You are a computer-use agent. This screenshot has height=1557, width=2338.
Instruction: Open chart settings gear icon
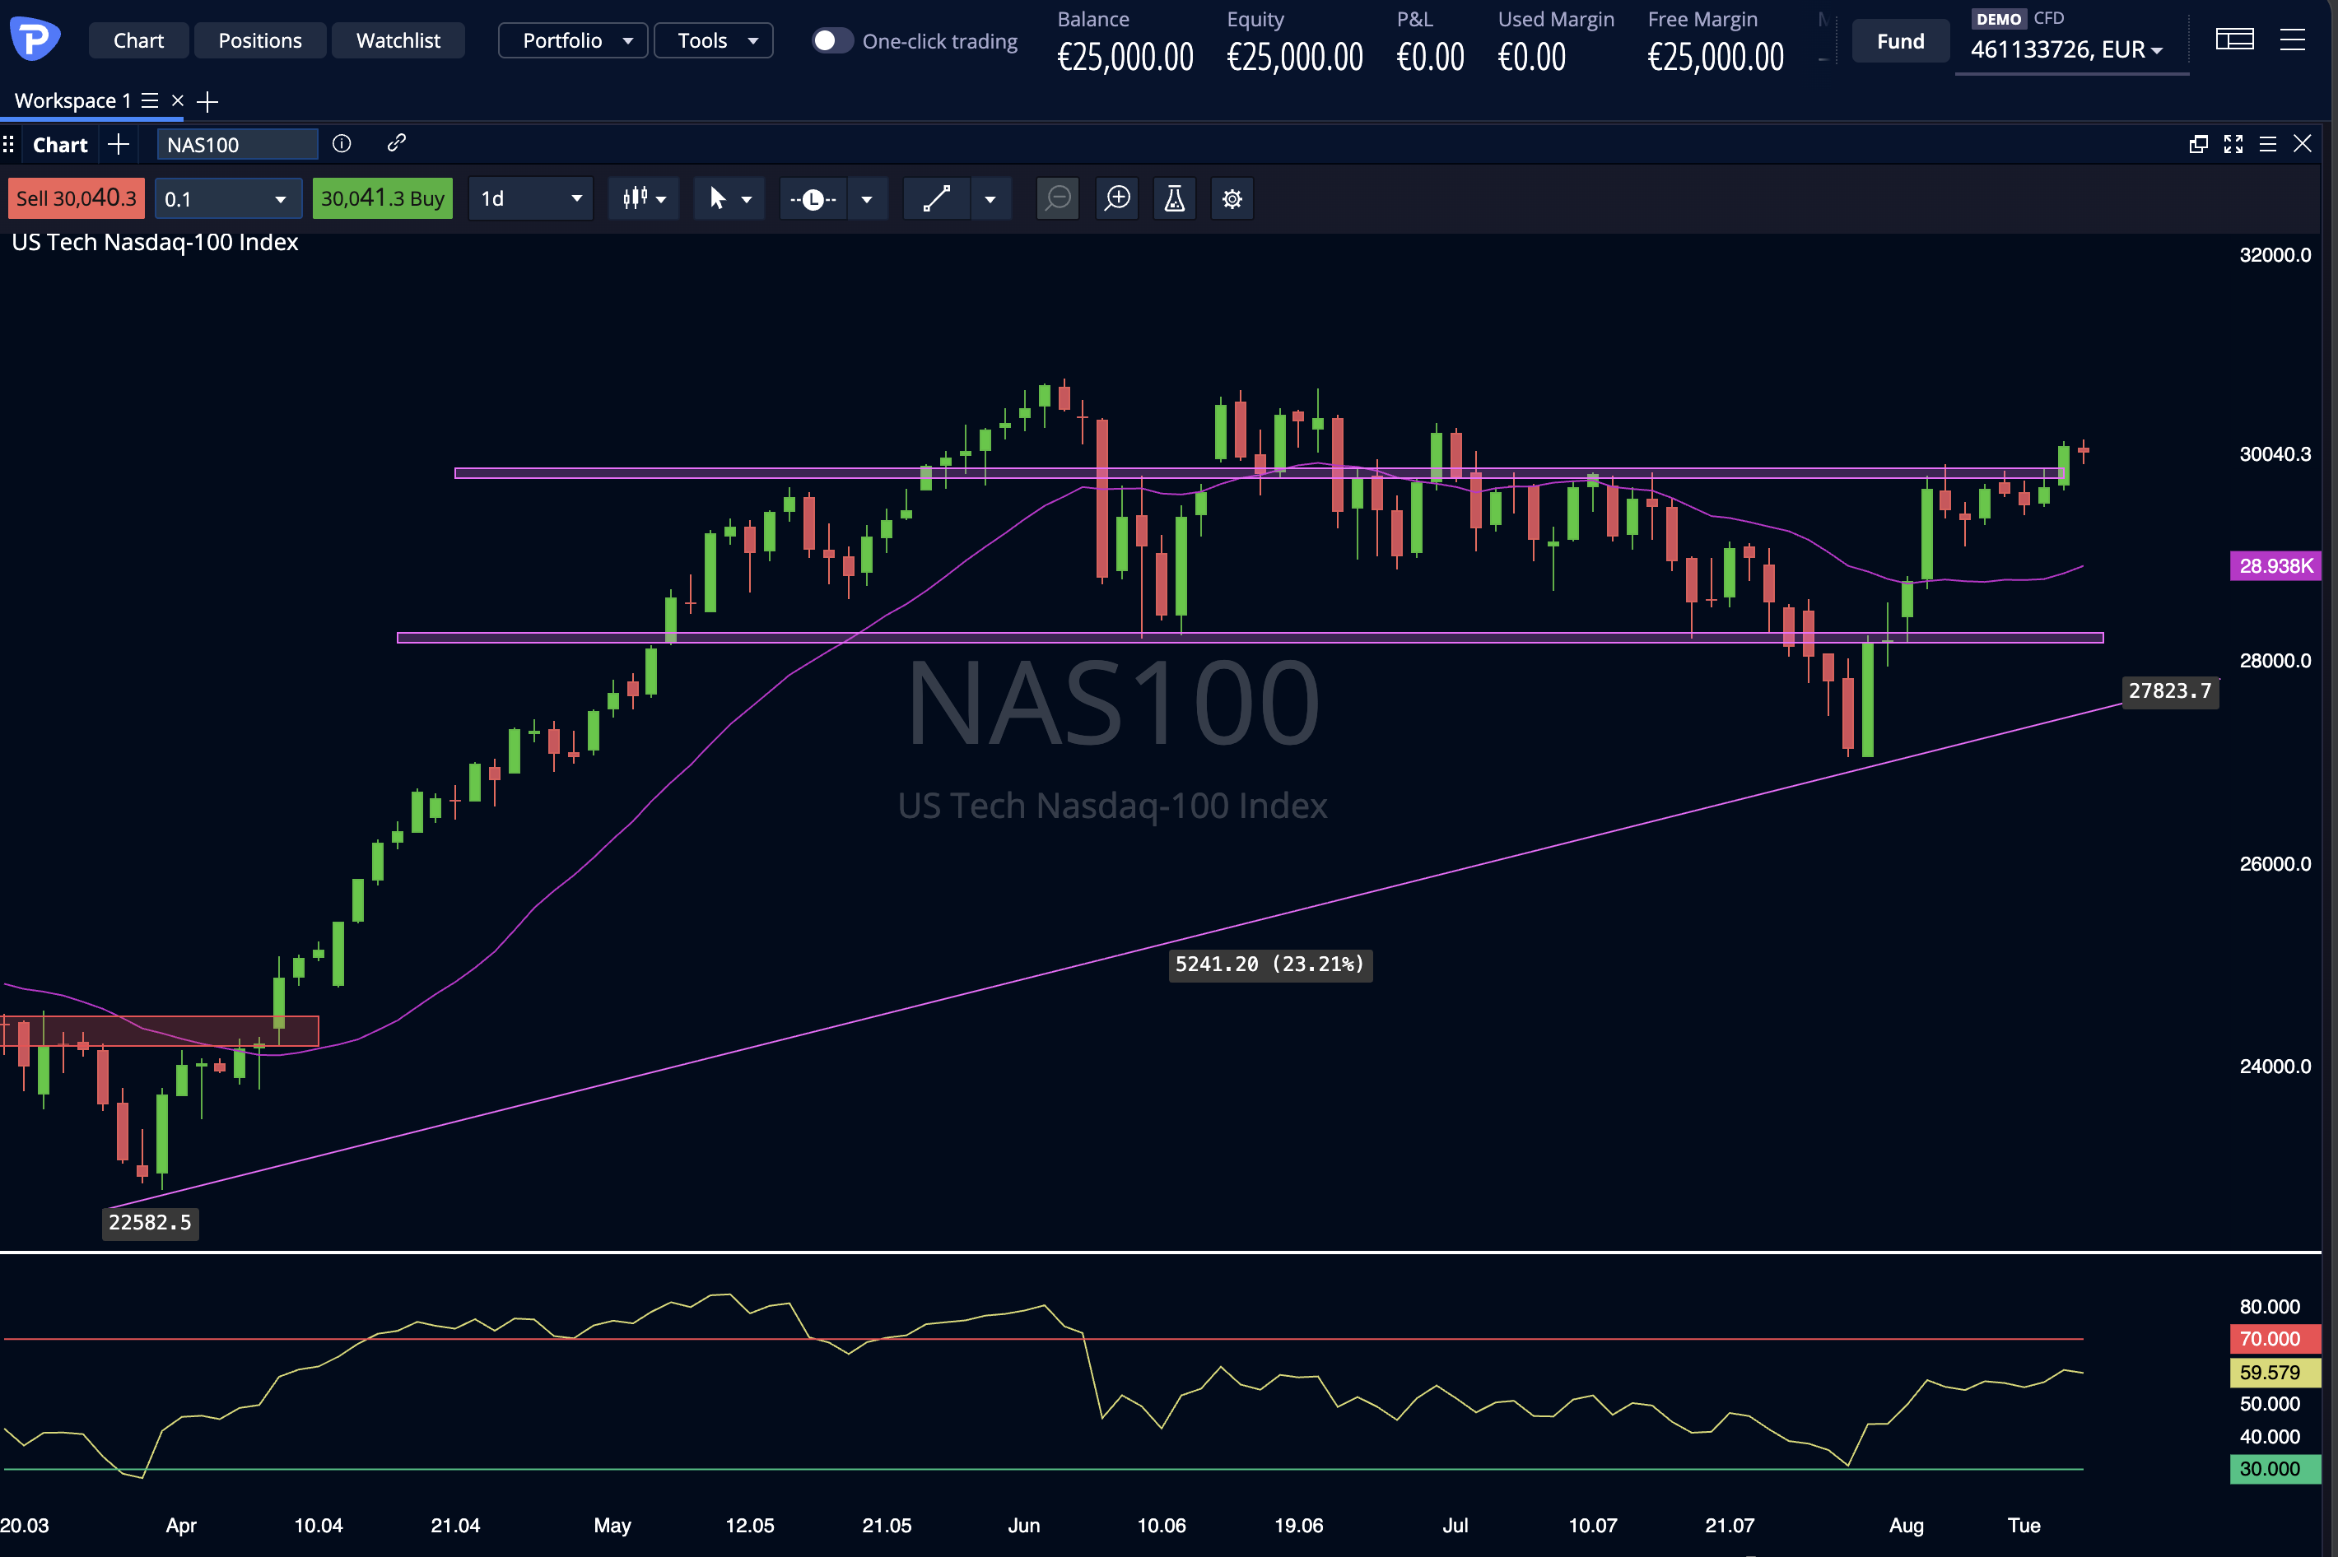(1232, 198)
